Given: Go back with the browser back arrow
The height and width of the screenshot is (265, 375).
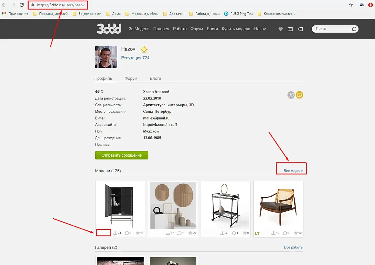Looking at the screenshot, I should 4,5.
